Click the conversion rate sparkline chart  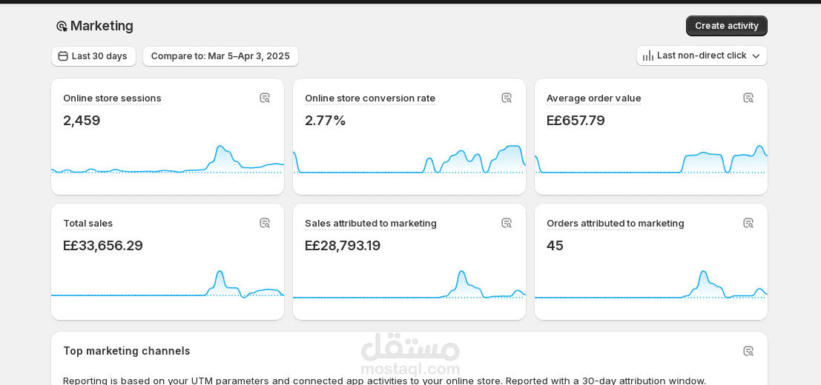(x=409, y=159)
